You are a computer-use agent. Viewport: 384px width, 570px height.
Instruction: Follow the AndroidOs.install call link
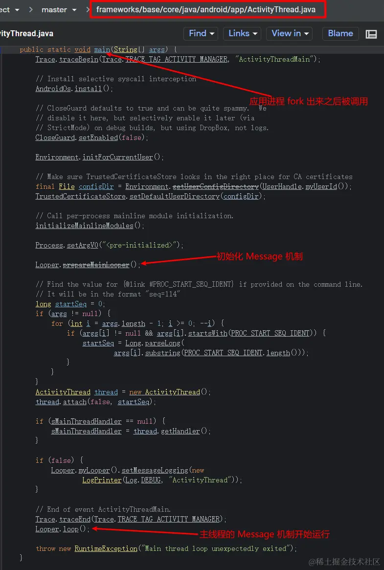point(88,89)
